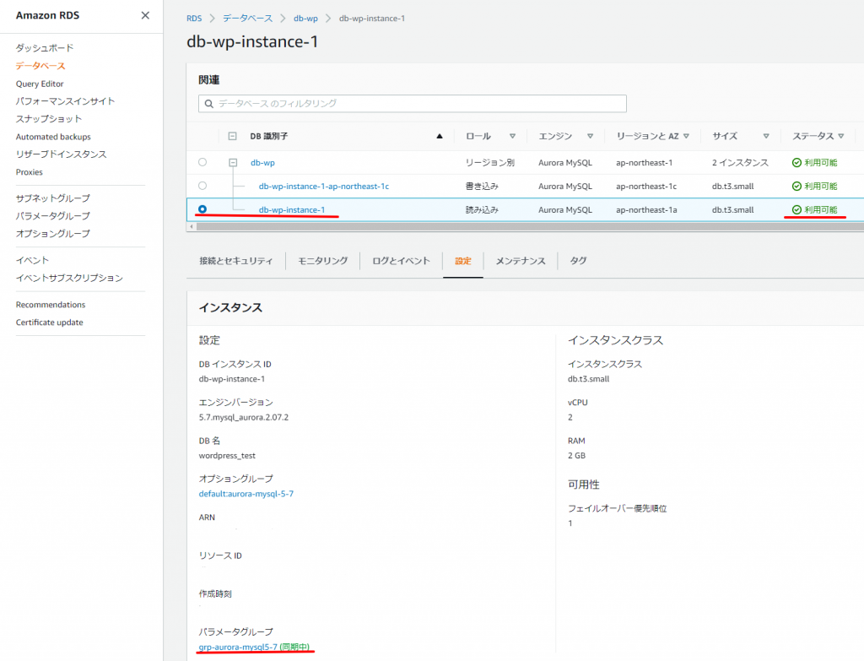Switch to ログとイベント tab
Screen dimensions: 864x661
point(401,261)
